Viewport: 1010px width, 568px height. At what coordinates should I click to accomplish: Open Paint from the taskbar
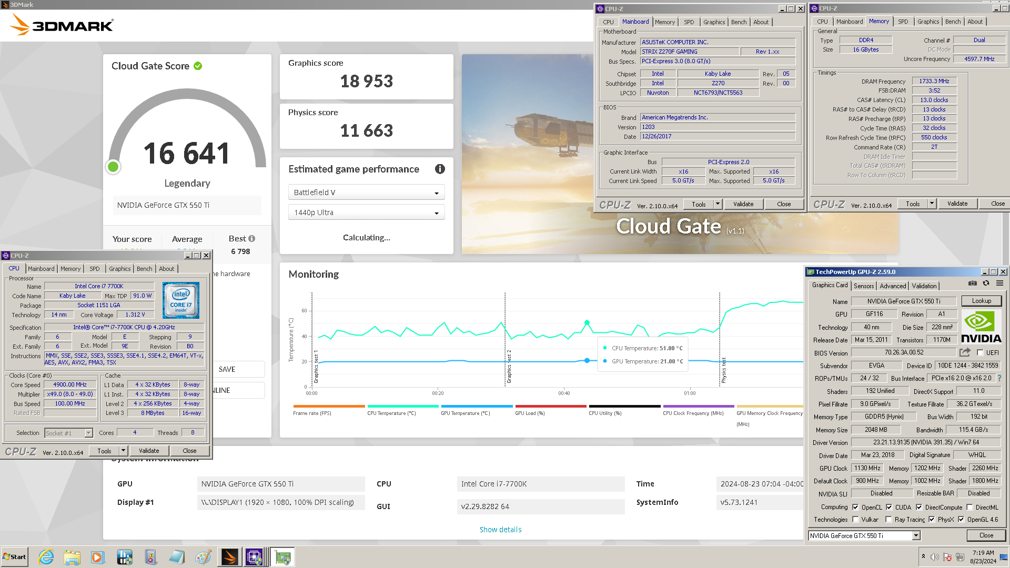tap(203, 557)
